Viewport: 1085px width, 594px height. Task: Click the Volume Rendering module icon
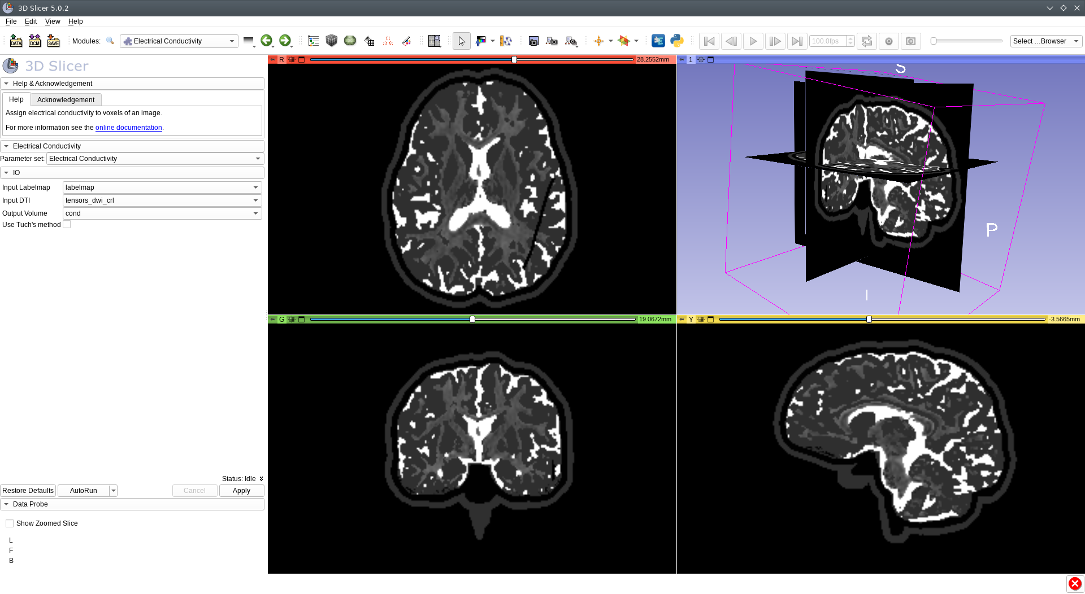click(x=332, y=41)
